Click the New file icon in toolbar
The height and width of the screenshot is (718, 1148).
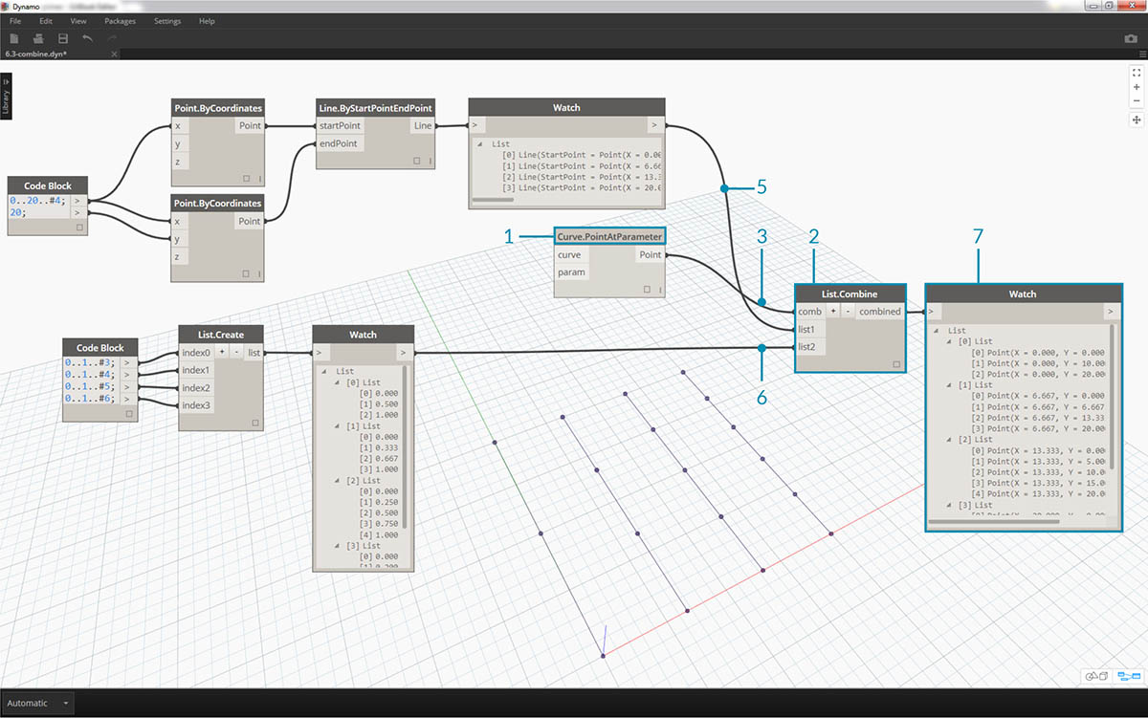coord(13,39)
